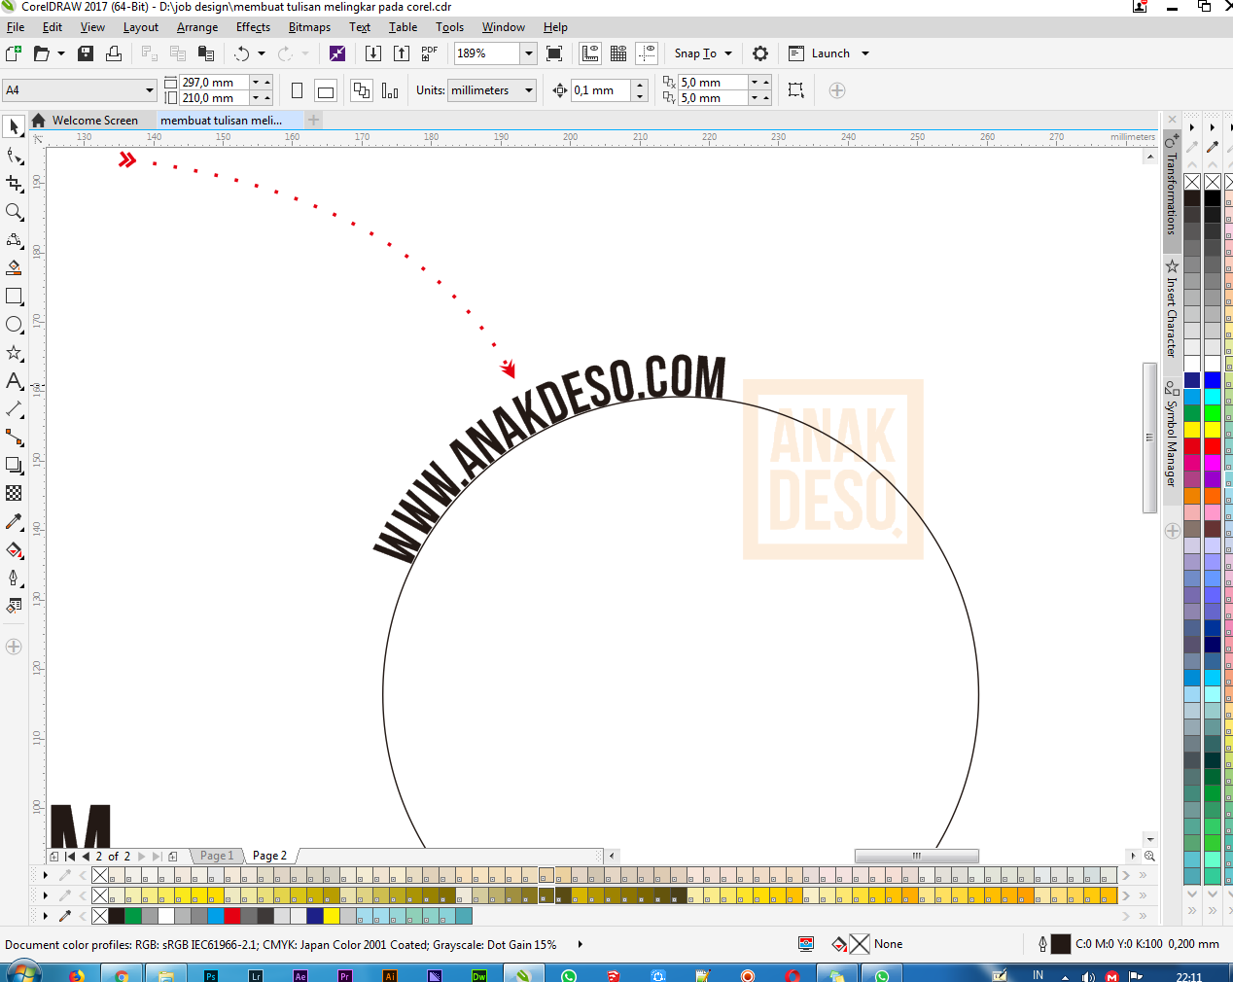Viewport: 1233px width, 982px height.
Task: Select the Connector tool
Action: click(x=14, y=438)
